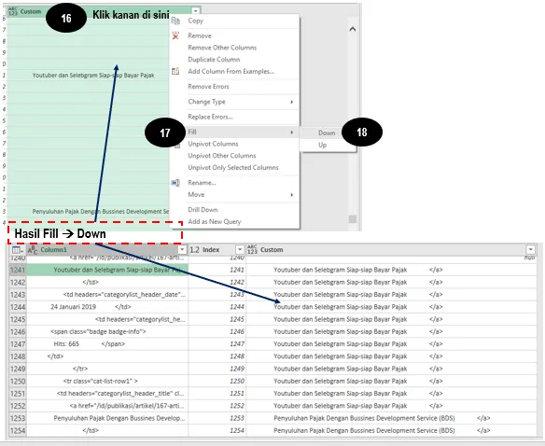
Task: Select Up in the Fill submenu
Action: click(322, 145)
